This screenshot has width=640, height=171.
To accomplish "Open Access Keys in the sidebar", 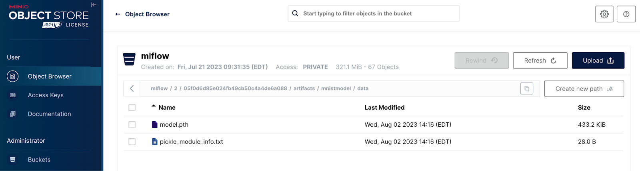I will tap(46, 95).
